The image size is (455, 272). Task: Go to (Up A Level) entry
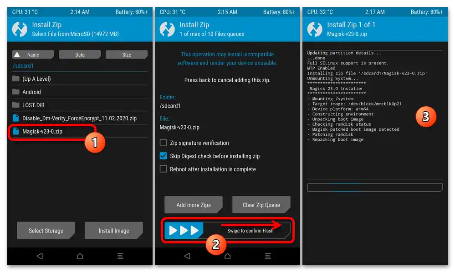click(80, 79)
